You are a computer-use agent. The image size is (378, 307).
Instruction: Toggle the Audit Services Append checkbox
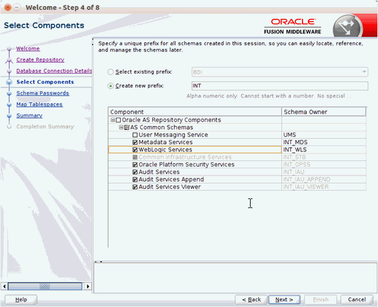(135, 180)
